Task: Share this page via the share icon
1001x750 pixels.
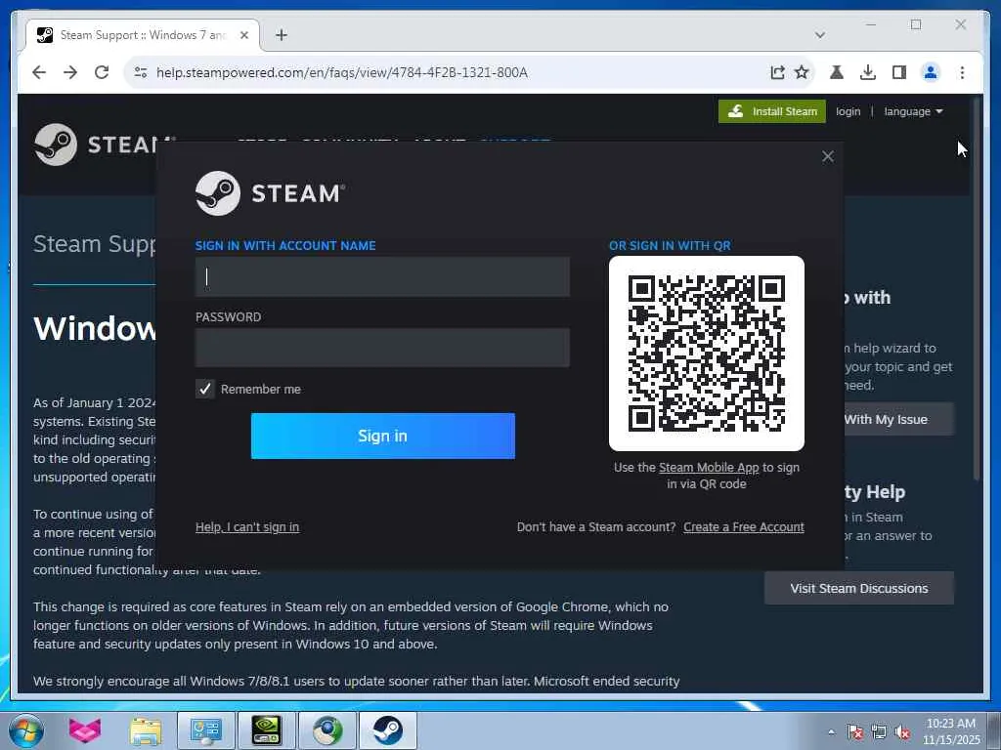Action: pos(777,72)
